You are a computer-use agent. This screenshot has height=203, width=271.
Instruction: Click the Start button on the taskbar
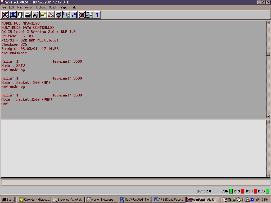tap(8, 200)
